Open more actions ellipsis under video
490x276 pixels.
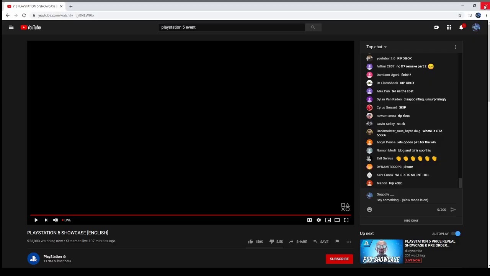point(349,242)
